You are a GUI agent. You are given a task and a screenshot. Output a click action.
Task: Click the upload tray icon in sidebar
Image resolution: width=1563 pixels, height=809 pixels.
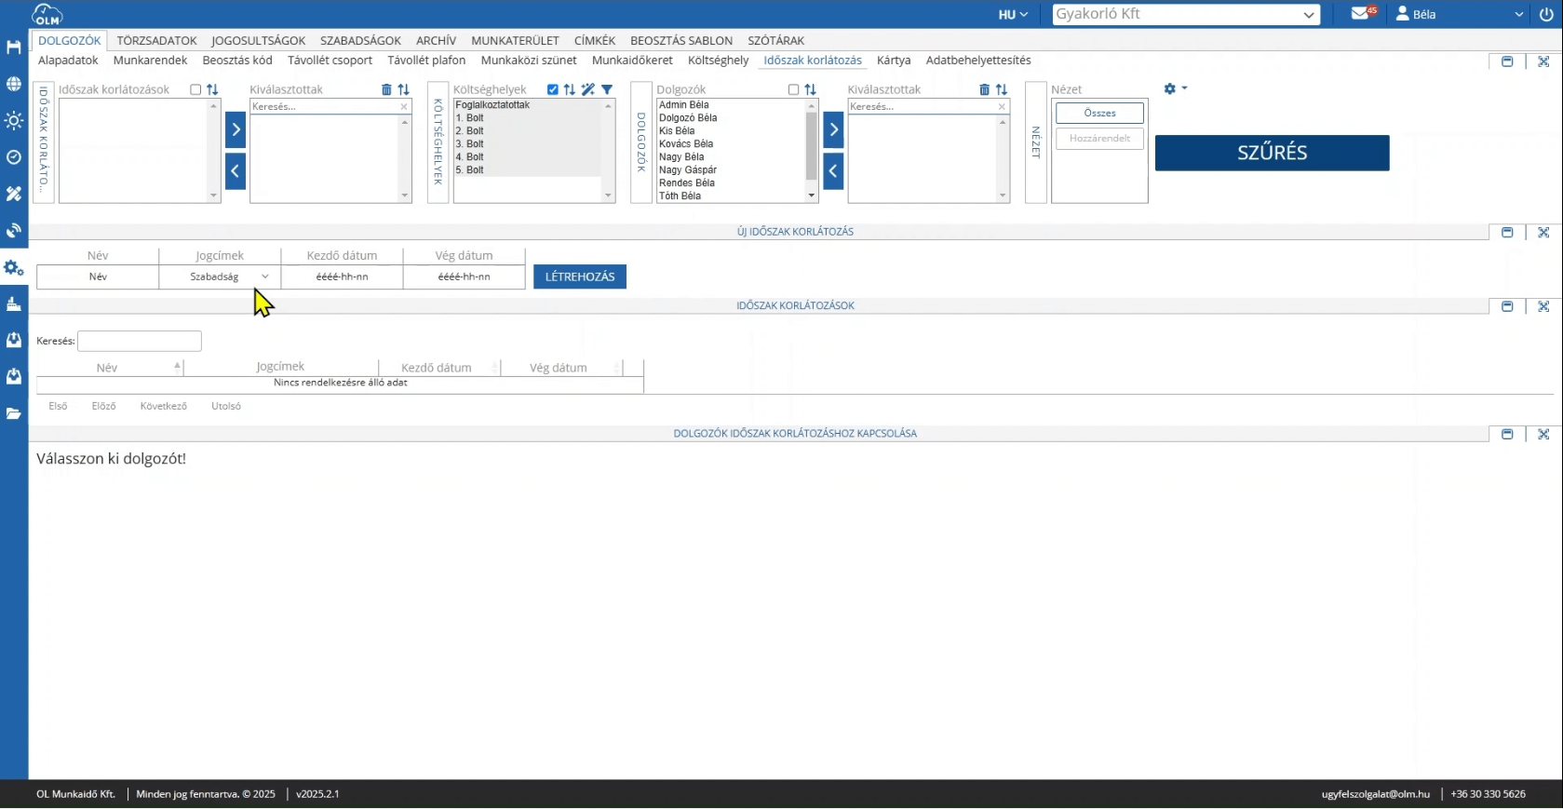click(14, 341)
